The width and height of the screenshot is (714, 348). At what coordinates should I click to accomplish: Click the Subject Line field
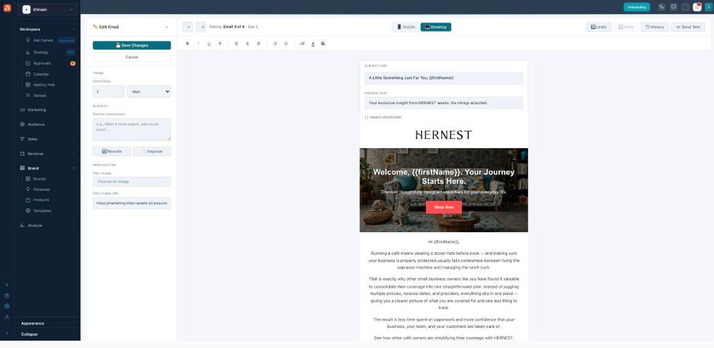tap(444, 78)
